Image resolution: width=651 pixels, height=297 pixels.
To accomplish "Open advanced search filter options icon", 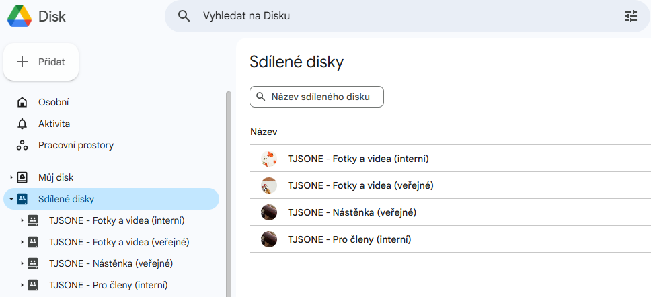I will 630,16.
